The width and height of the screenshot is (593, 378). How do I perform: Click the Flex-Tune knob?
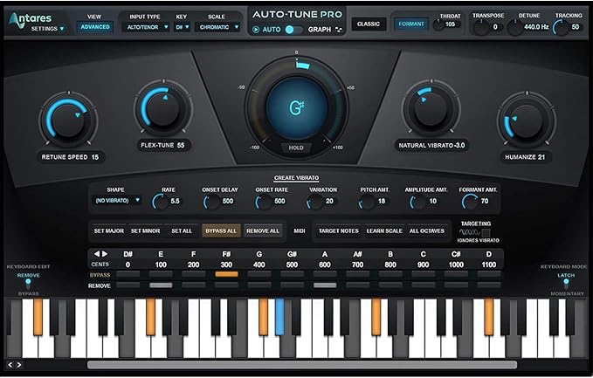[163, 108]
